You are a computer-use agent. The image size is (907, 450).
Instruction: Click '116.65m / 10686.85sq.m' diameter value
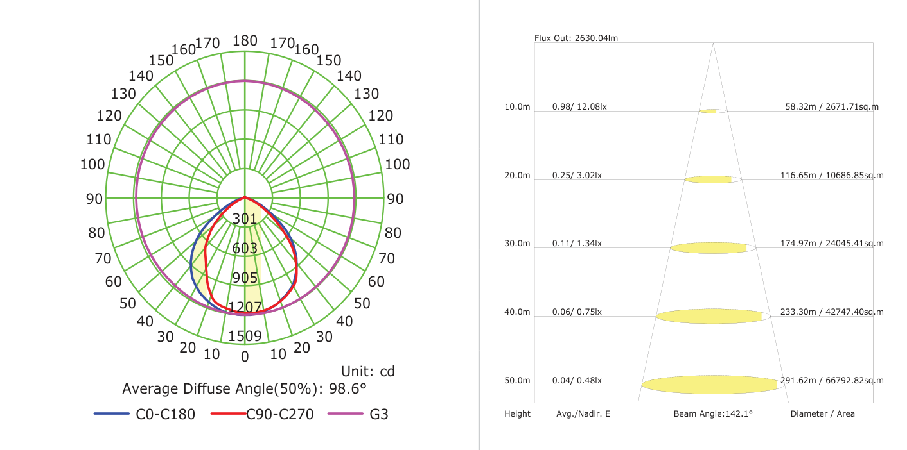coord(832,175)
